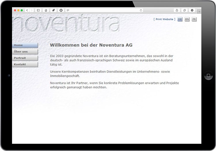Tap the tablet hardware home button
216x151 pixels.
209,75
